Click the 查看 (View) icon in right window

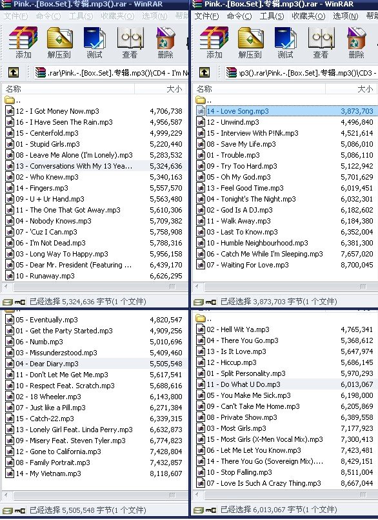[321, 43]
